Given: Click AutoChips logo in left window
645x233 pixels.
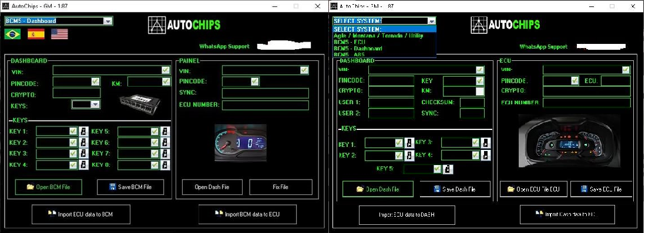Looking at the screenshot, I should coord(184,25).
